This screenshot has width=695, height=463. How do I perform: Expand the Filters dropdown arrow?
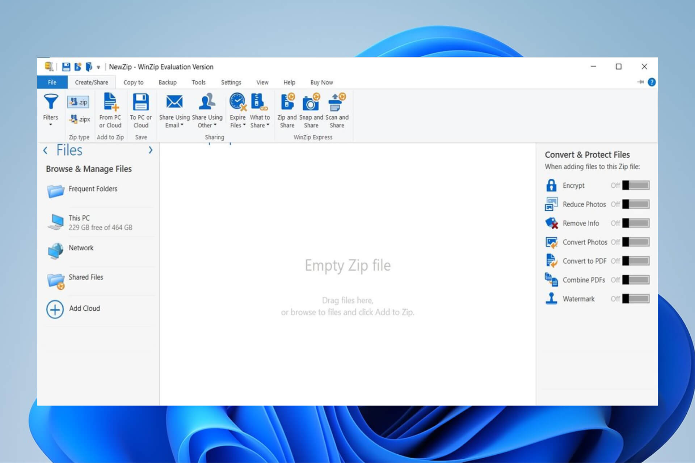tap(51, 125)
